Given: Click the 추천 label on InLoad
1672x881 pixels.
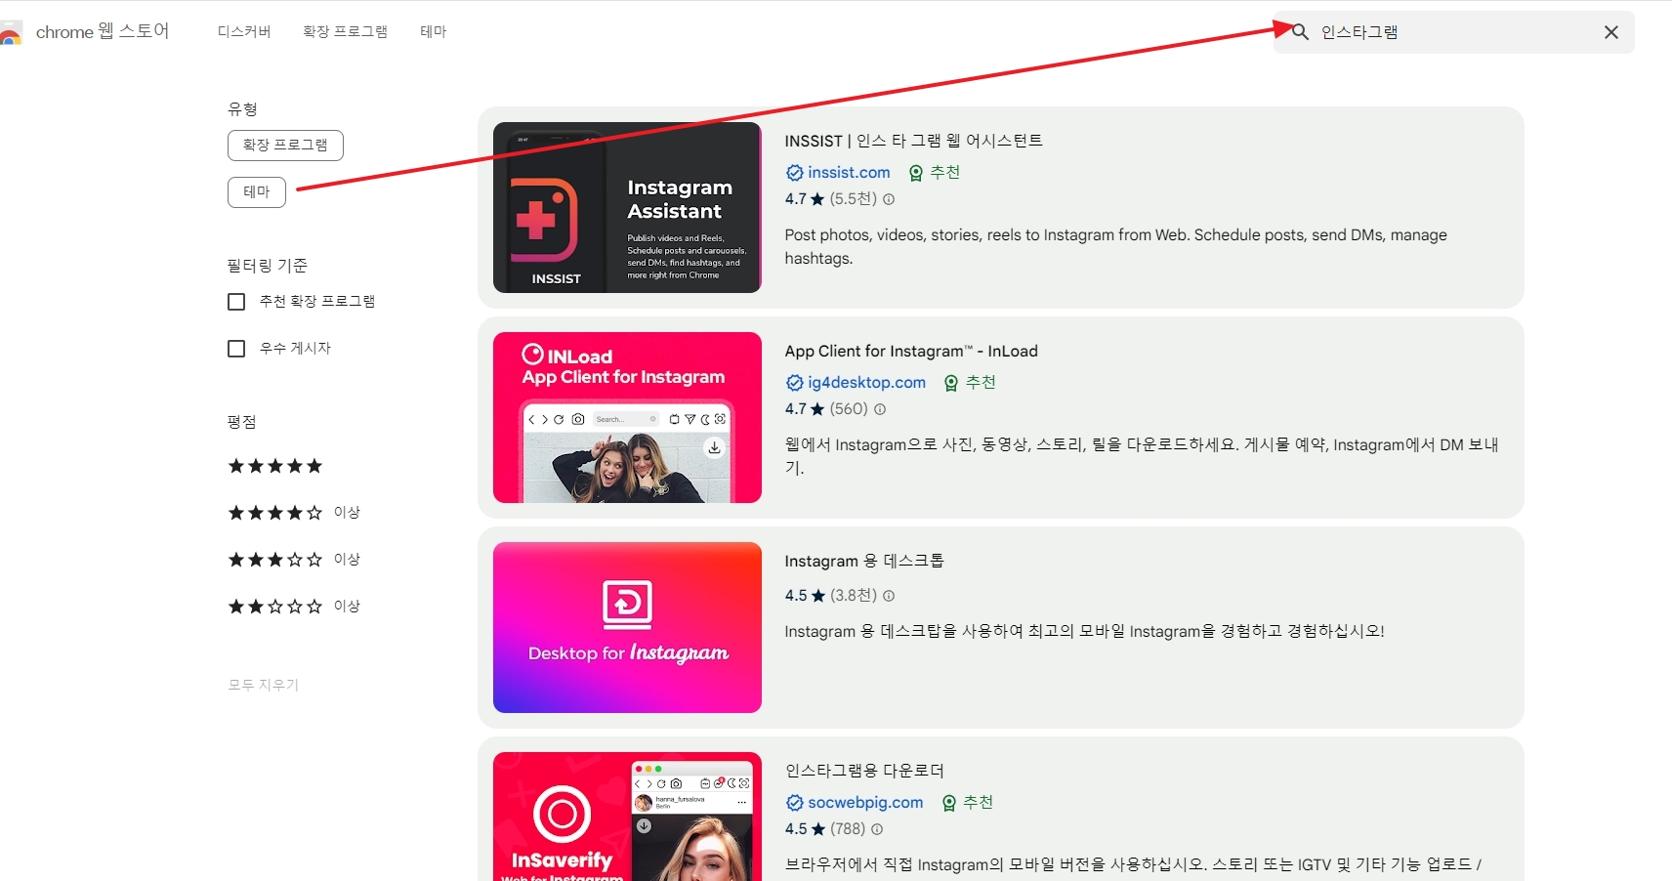Looking at the screenshot, I should coord(981,383).
